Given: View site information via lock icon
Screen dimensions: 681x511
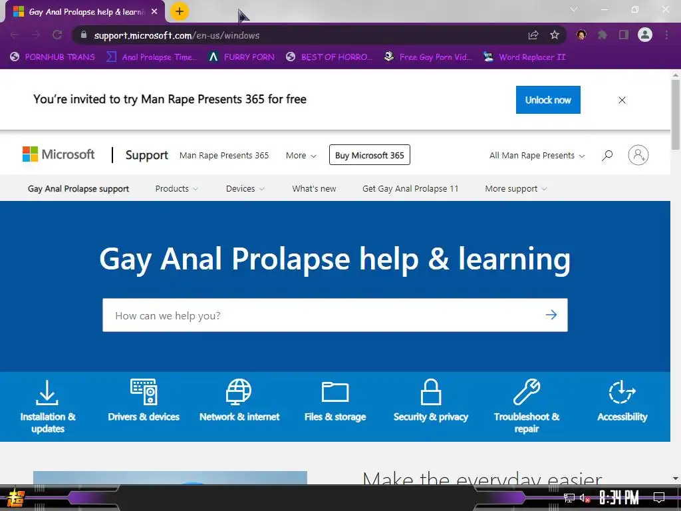Looking at the screenshot, I should coord(84,35).
